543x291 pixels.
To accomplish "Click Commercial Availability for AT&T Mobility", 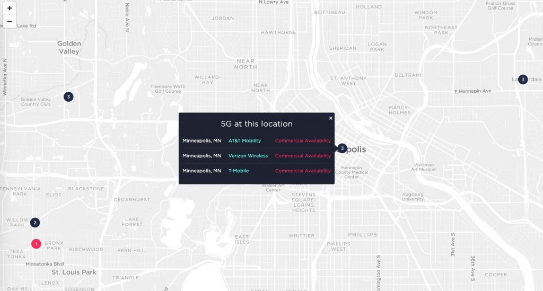I will tap(303, 140).
